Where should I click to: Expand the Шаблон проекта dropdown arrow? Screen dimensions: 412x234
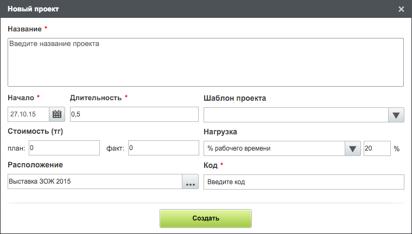pyautogui.click(x=396, y=115)
